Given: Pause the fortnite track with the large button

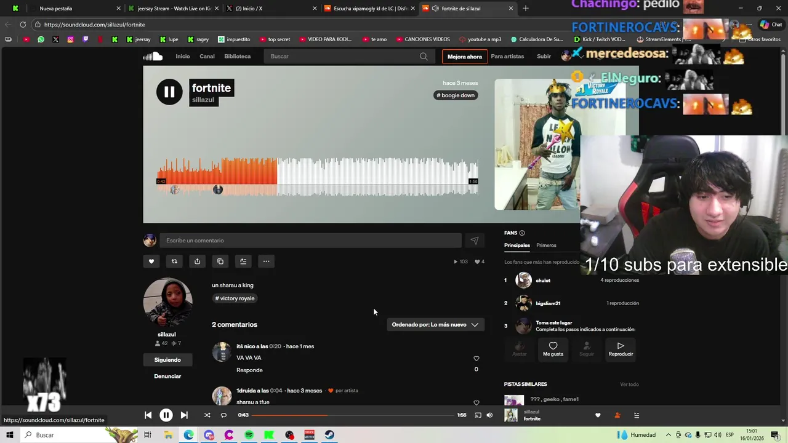Looking at the screenshot, I should 169,92.
